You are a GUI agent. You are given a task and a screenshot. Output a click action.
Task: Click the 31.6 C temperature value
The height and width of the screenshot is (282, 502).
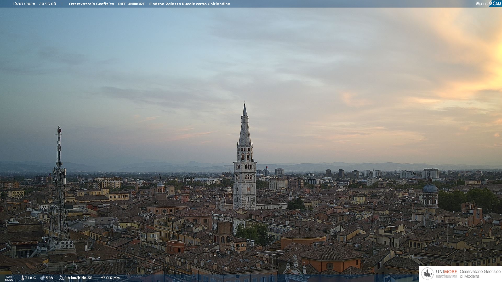pos(30,278)
